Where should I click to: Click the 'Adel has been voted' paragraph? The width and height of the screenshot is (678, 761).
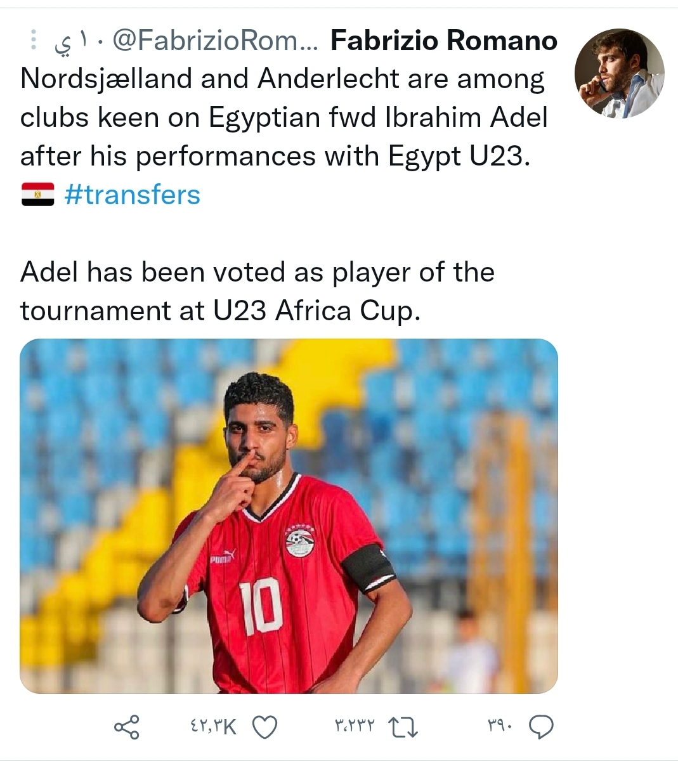pyautogui.click(x=257, y=291)
